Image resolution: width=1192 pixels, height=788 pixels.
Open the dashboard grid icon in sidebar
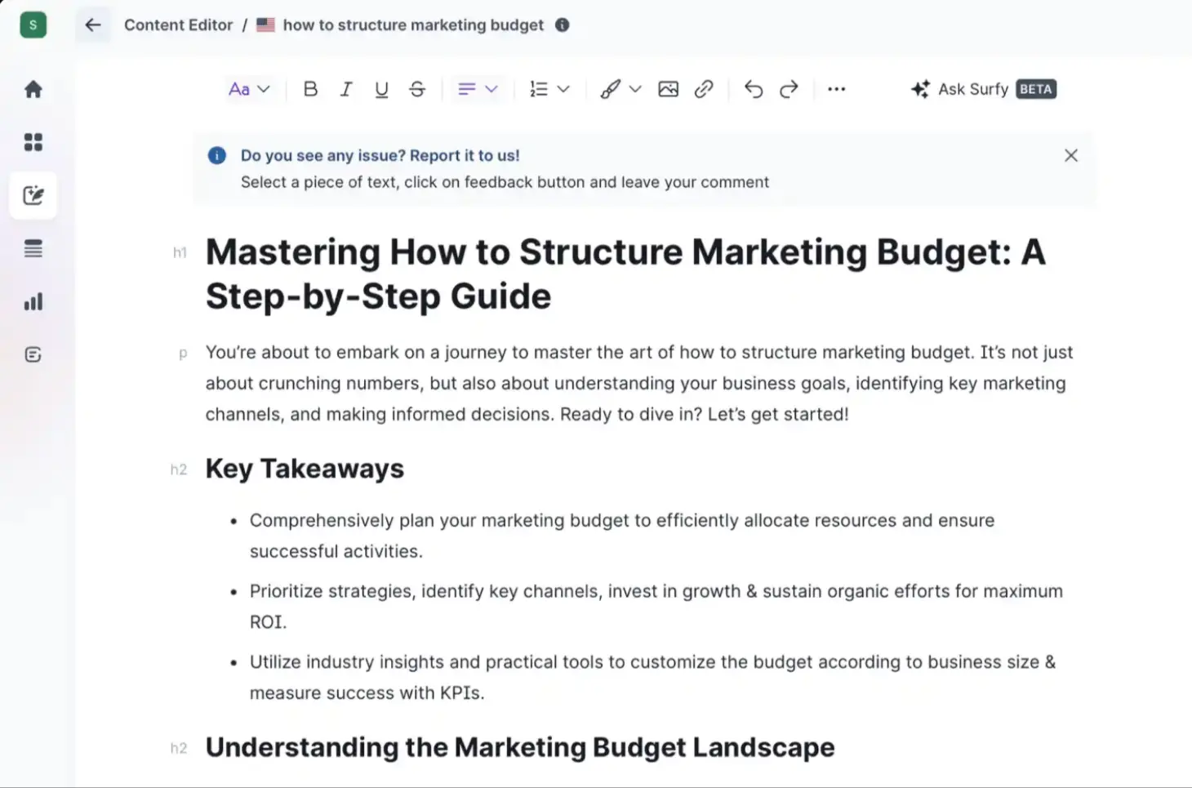33,142
